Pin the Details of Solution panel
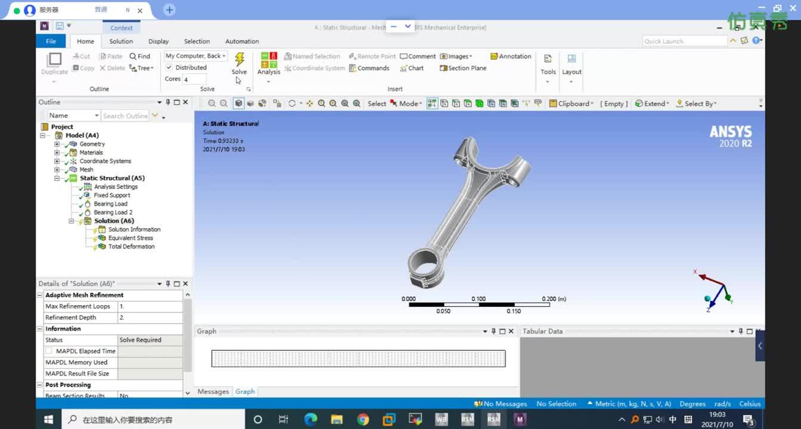 pos(168,284)
